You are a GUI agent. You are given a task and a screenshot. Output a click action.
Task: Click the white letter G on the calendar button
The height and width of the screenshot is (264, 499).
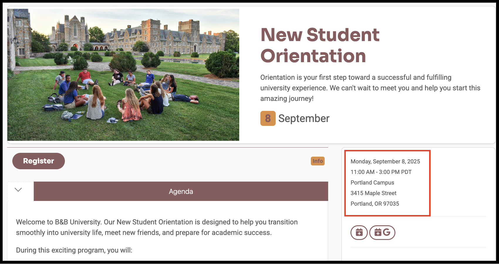[x=387, y=232]
